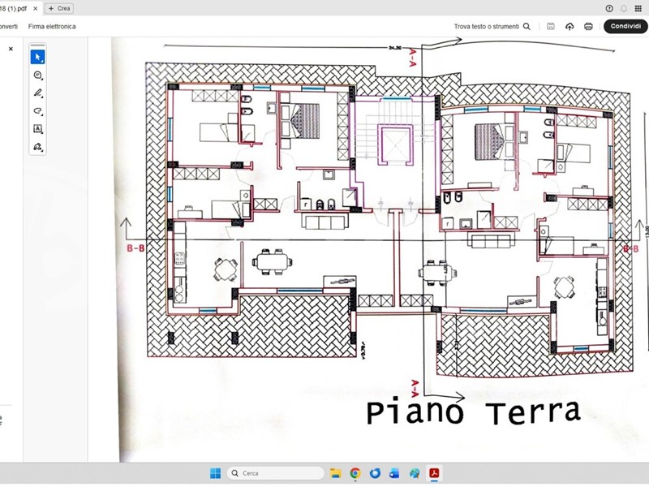Open the comment tool in the toolbar
Screen dimensions: 649x487
click(x=37, y=75)
